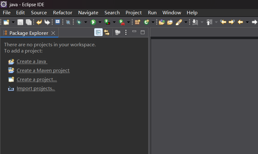Click the Java project icon beside Create a Java
Viewport: 258px width, 154px height.
click(x=11, y=61)
